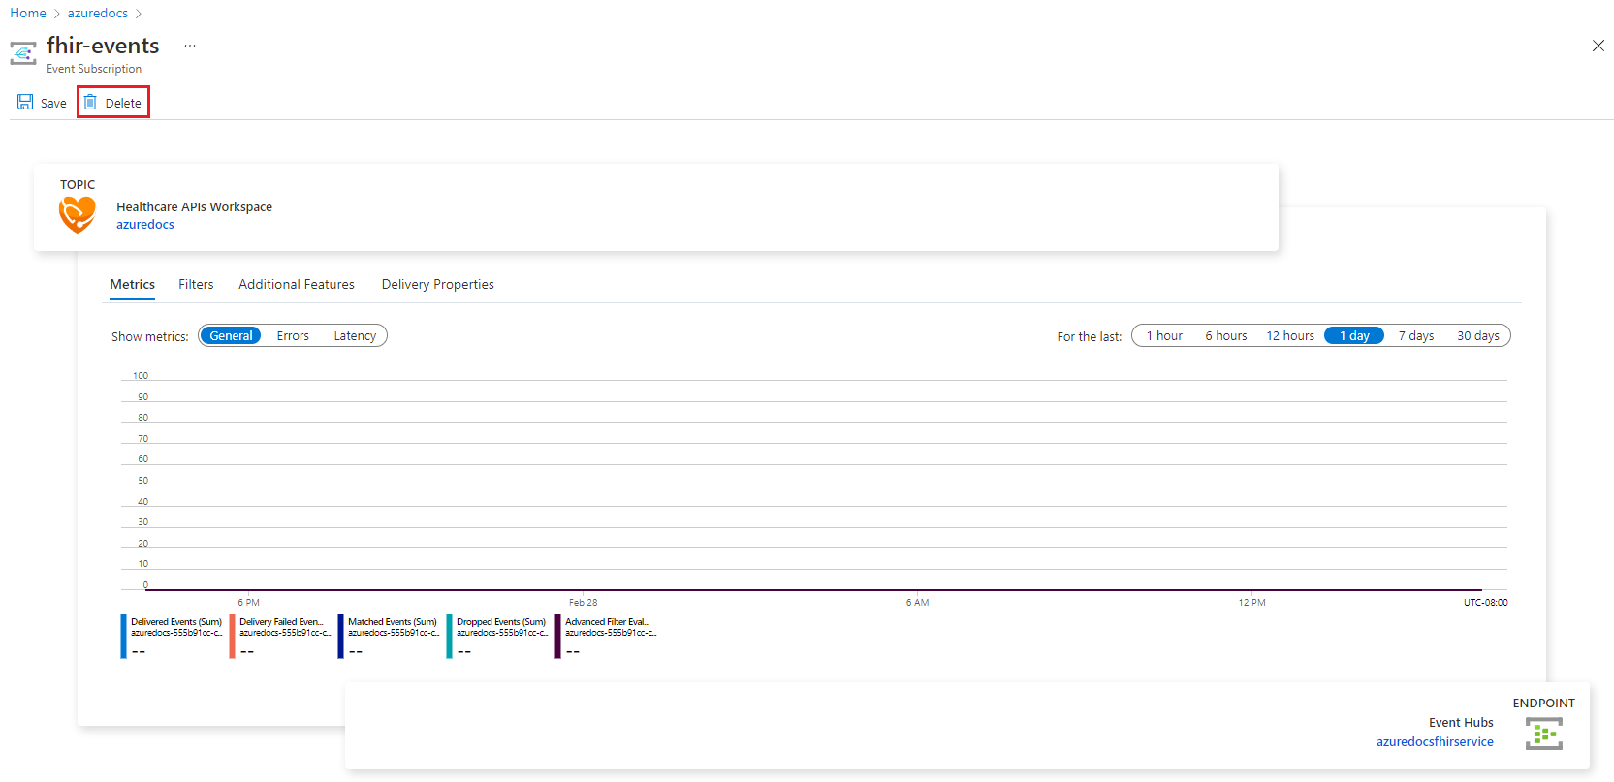This screenshot has height=782, width=1614.
Task: Show Latency metrics
Action: coord(355,335)
